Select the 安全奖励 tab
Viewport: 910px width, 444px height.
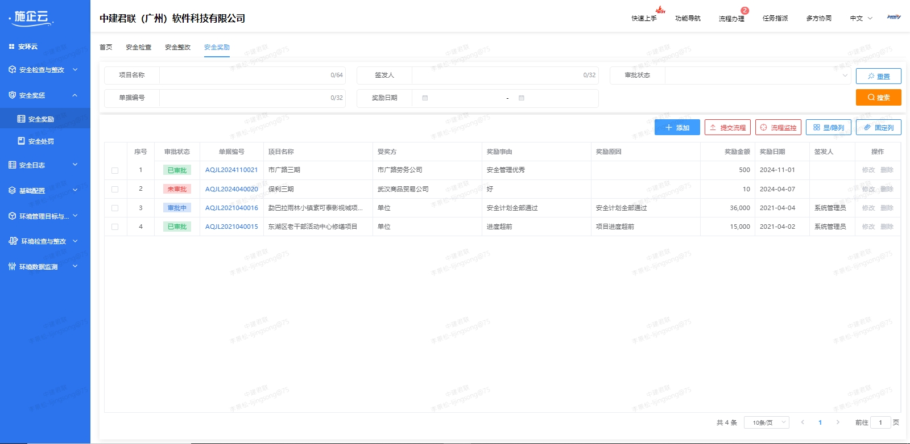pos(217,47)
